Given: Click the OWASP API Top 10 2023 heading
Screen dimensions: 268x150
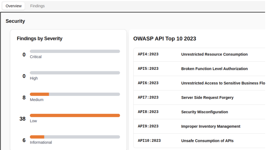Looking at the screenshot, I should click(x=164, y=39).
